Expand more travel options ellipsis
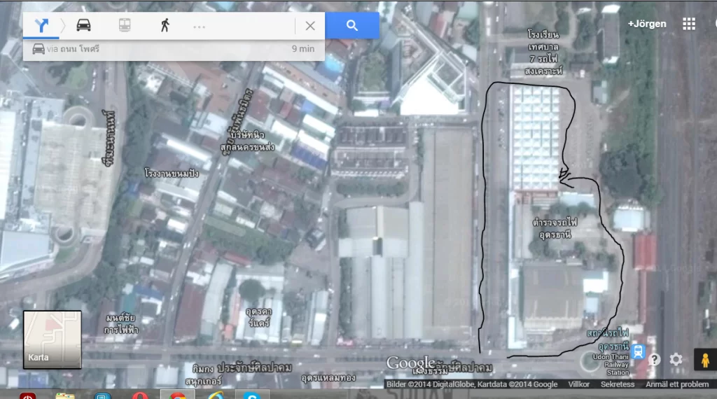This screenshot has height=399, width=717. [200, 27]
